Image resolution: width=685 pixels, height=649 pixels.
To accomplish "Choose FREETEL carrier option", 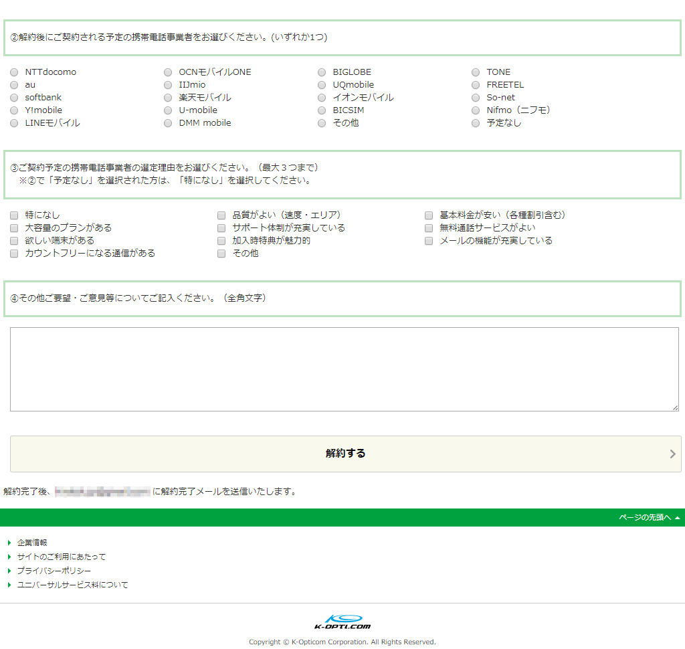I will point(476,85).
